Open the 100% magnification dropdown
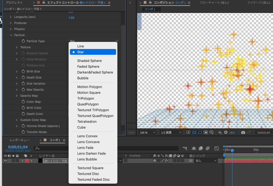Image resolution: width=273 pixels, height=186 pixels. click(x=147, y=132)
